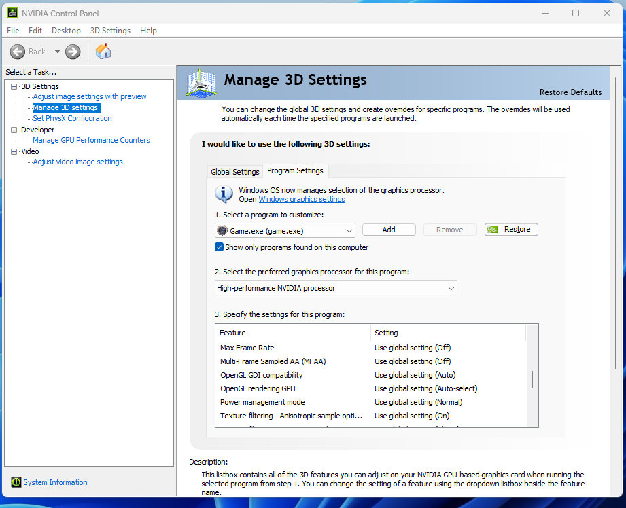
Task: Open Adjust video image settings
Action: click(78, 162)
